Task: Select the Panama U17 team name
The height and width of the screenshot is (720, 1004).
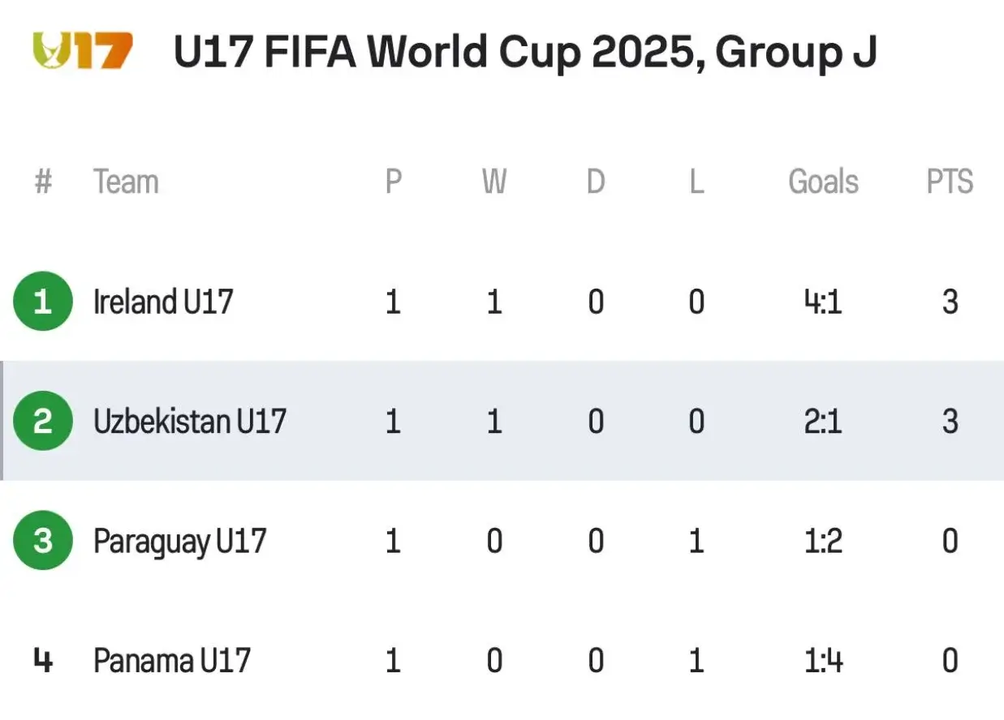Action: (x=171, y=661)
